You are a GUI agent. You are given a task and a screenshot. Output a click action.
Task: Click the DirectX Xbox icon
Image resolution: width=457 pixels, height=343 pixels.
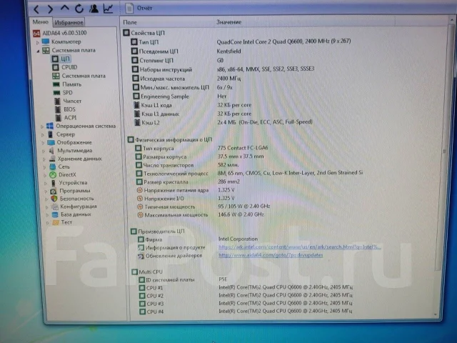pyautogui.click(x=53, y=174)
